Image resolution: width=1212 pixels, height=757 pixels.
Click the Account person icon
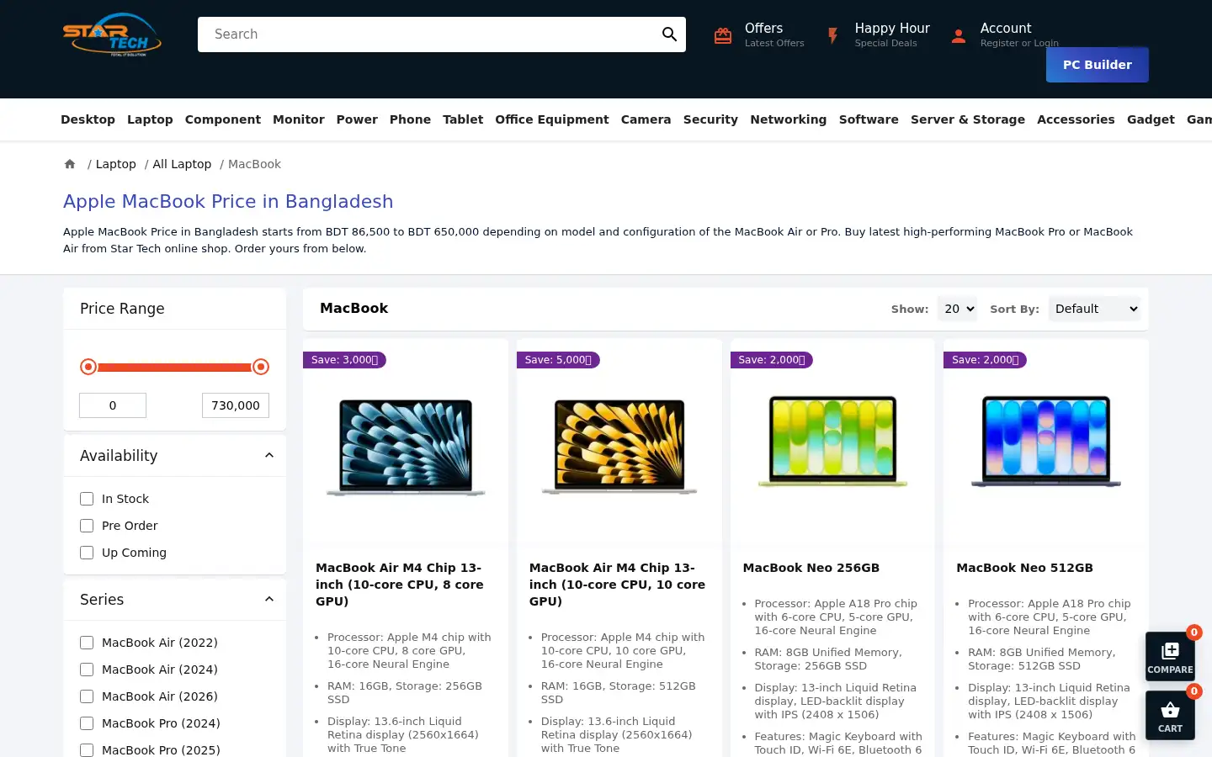[958, 35]
